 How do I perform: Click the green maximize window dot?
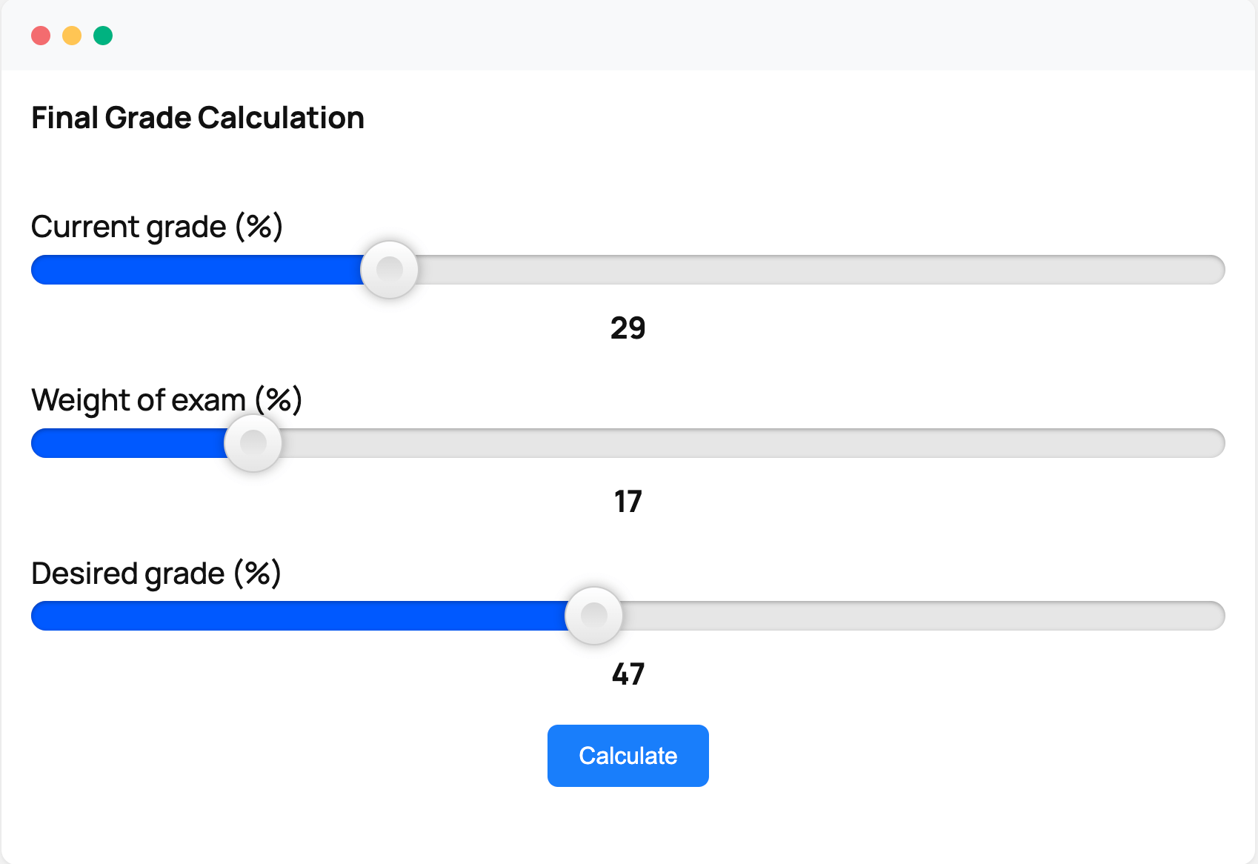click(x=103, y=36)
